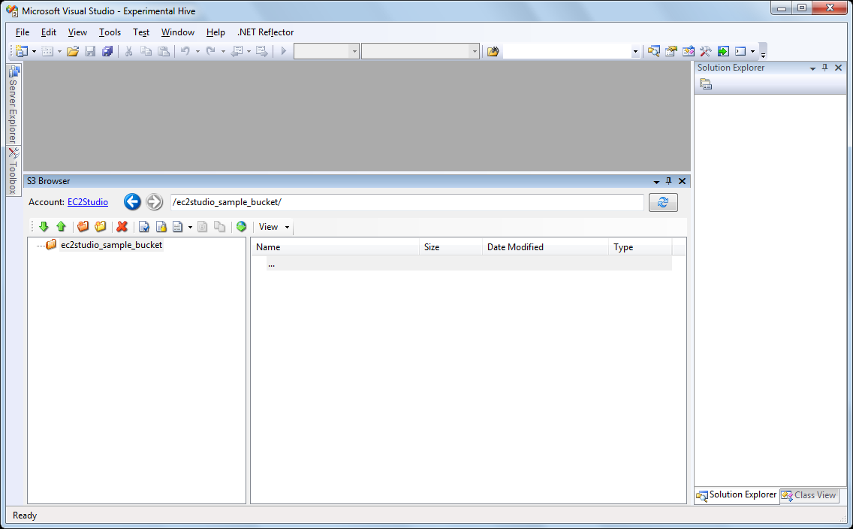Open the View dropdown in S3 Browser
Viewport: 853px width, 529px height.
[272, 226]
